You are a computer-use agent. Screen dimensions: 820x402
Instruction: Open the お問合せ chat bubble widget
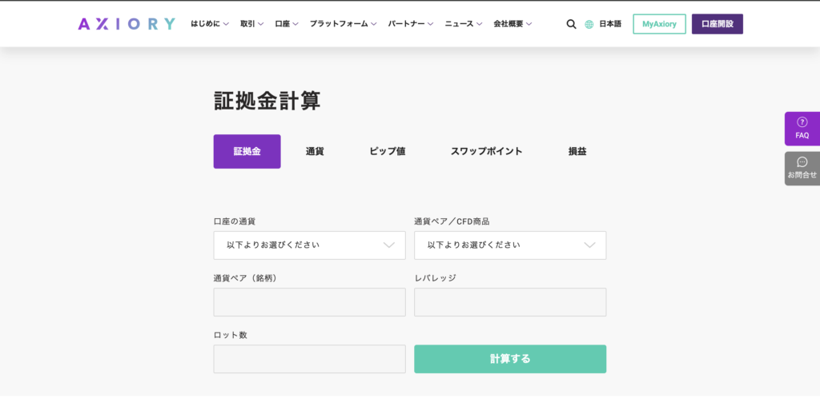(802, 168)
